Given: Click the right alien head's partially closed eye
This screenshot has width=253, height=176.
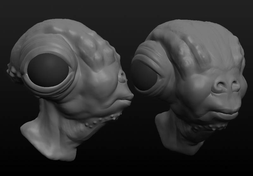Looking at the screenshot, I should click(x=144, y=75).
